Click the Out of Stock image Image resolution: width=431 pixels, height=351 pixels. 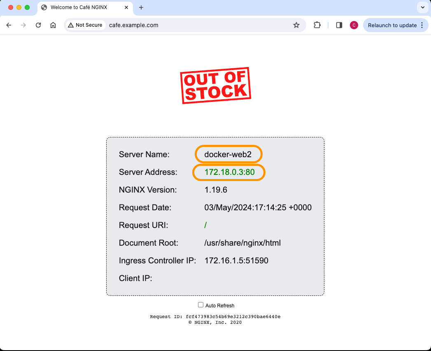(x=216, y=86)
